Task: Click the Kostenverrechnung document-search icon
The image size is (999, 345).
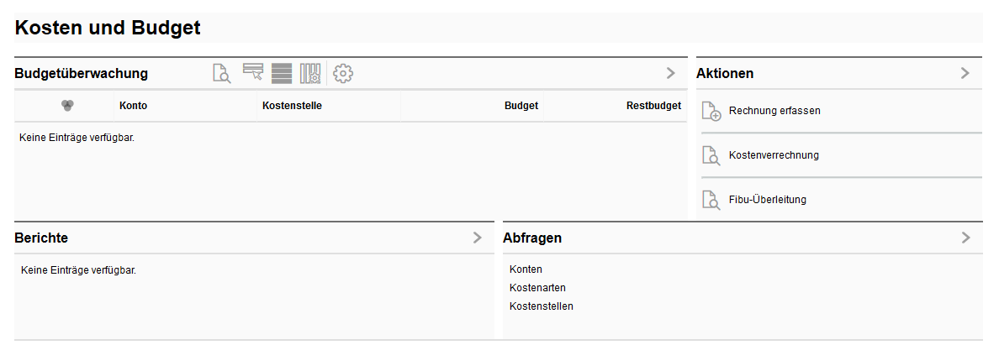Action: 711,155
